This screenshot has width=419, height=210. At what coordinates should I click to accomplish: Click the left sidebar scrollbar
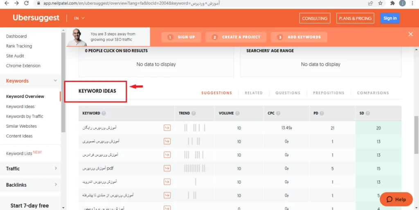pyautogui.click(x=63, y=82)
